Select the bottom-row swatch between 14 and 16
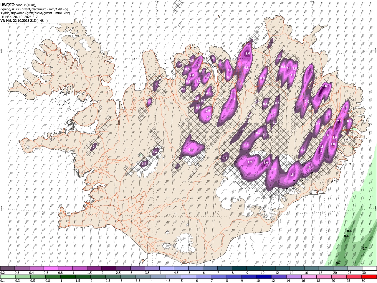377x283 pixels. point(294,277)
